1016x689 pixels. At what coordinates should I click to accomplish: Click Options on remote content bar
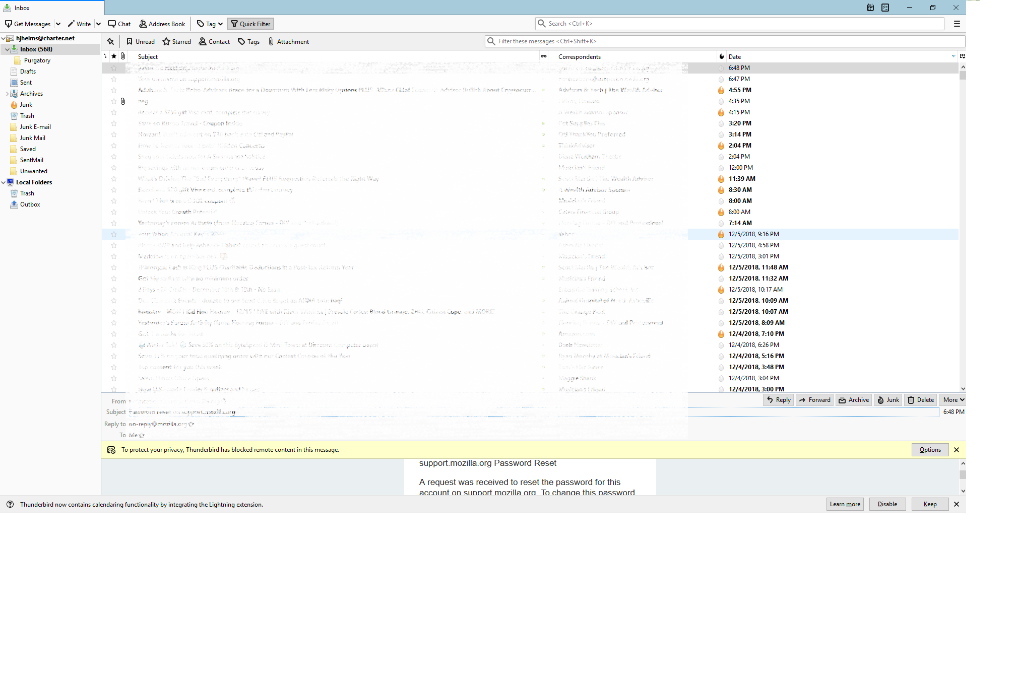tap(930, 450)
